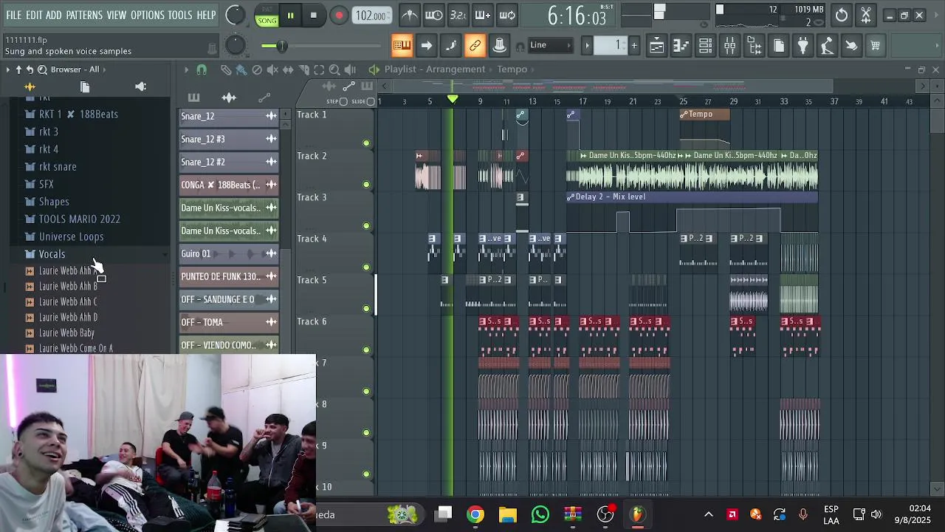Open the ADD menu
Screen dimensions: 945x532
click(x=54, y=15)
